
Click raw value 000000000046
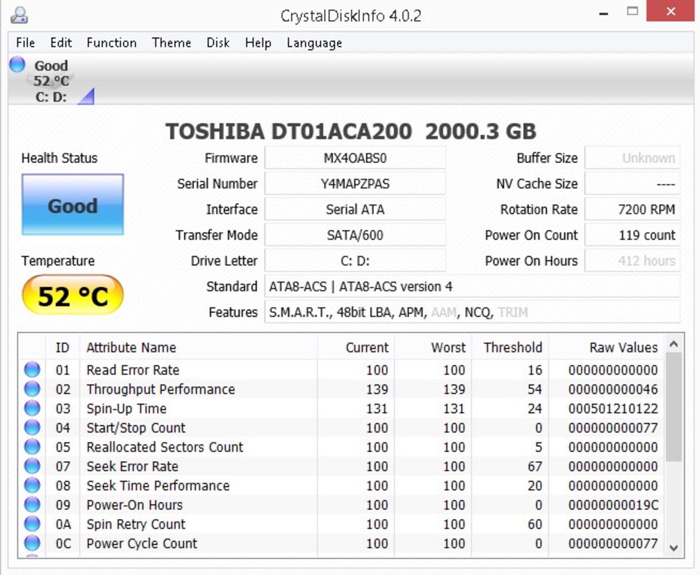(613, 389)
